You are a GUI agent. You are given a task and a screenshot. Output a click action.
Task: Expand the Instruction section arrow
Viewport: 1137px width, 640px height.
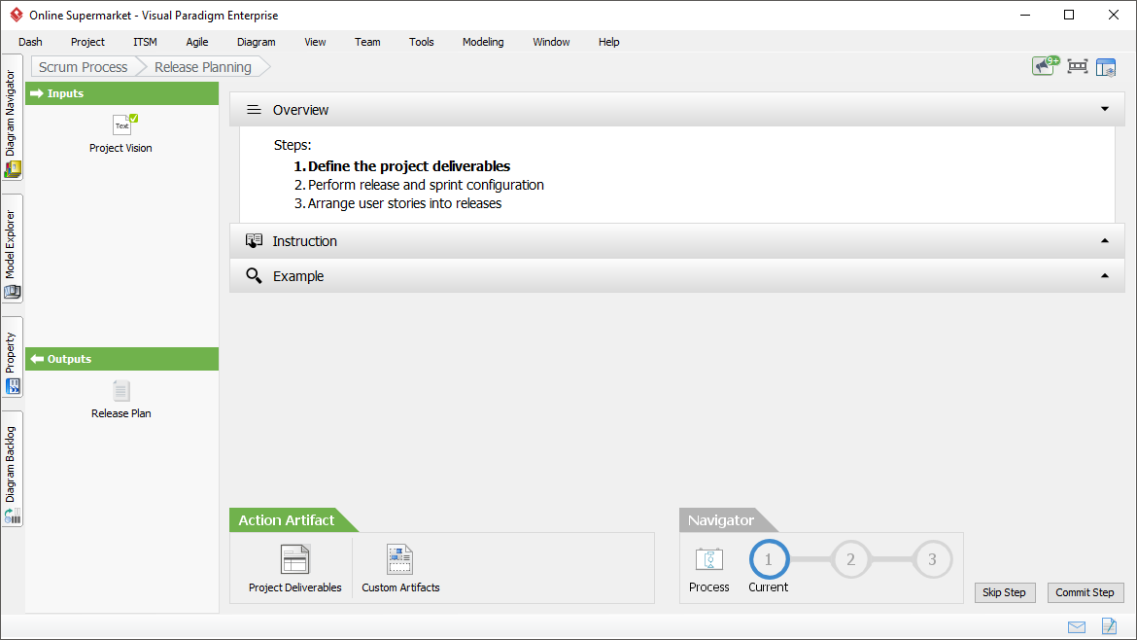click(x=1104, y=240)
